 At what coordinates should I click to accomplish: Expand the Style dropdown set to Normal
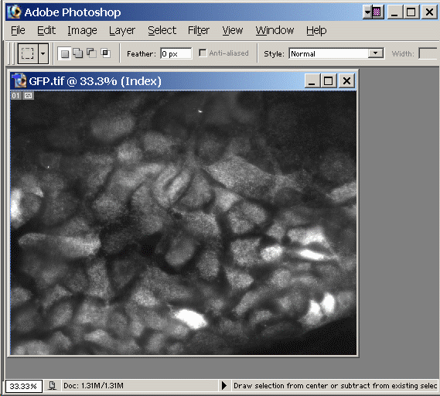point(376,53)
